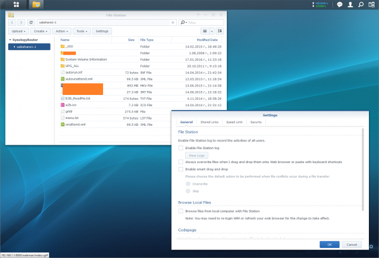
Task: Confirm settings with the OK button
Action: 330,245
